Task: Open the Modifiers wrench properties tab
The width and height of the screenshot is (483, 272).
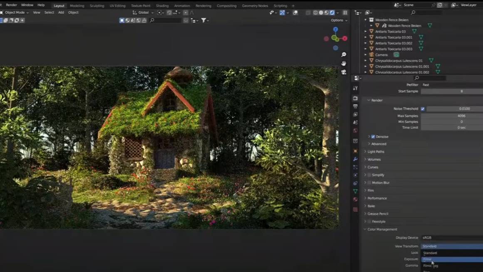Action: click(355, 159)
